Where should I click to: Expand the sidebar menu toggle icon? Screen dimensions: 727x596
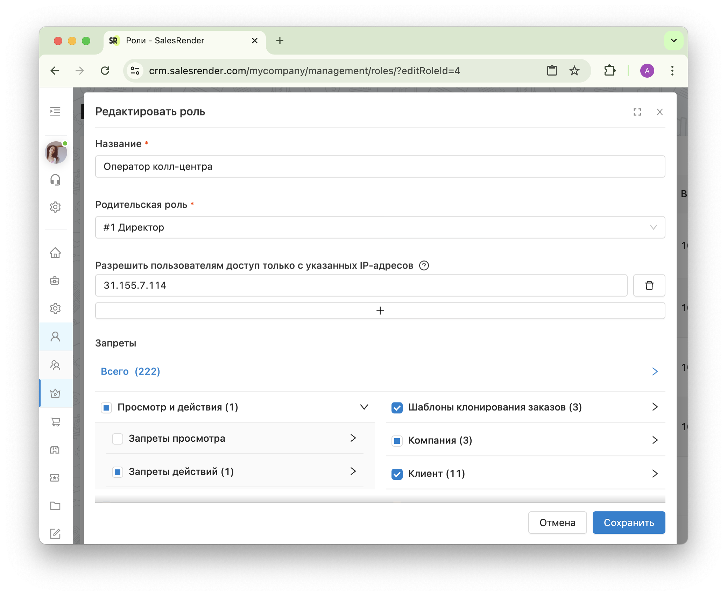coord(55,112)
